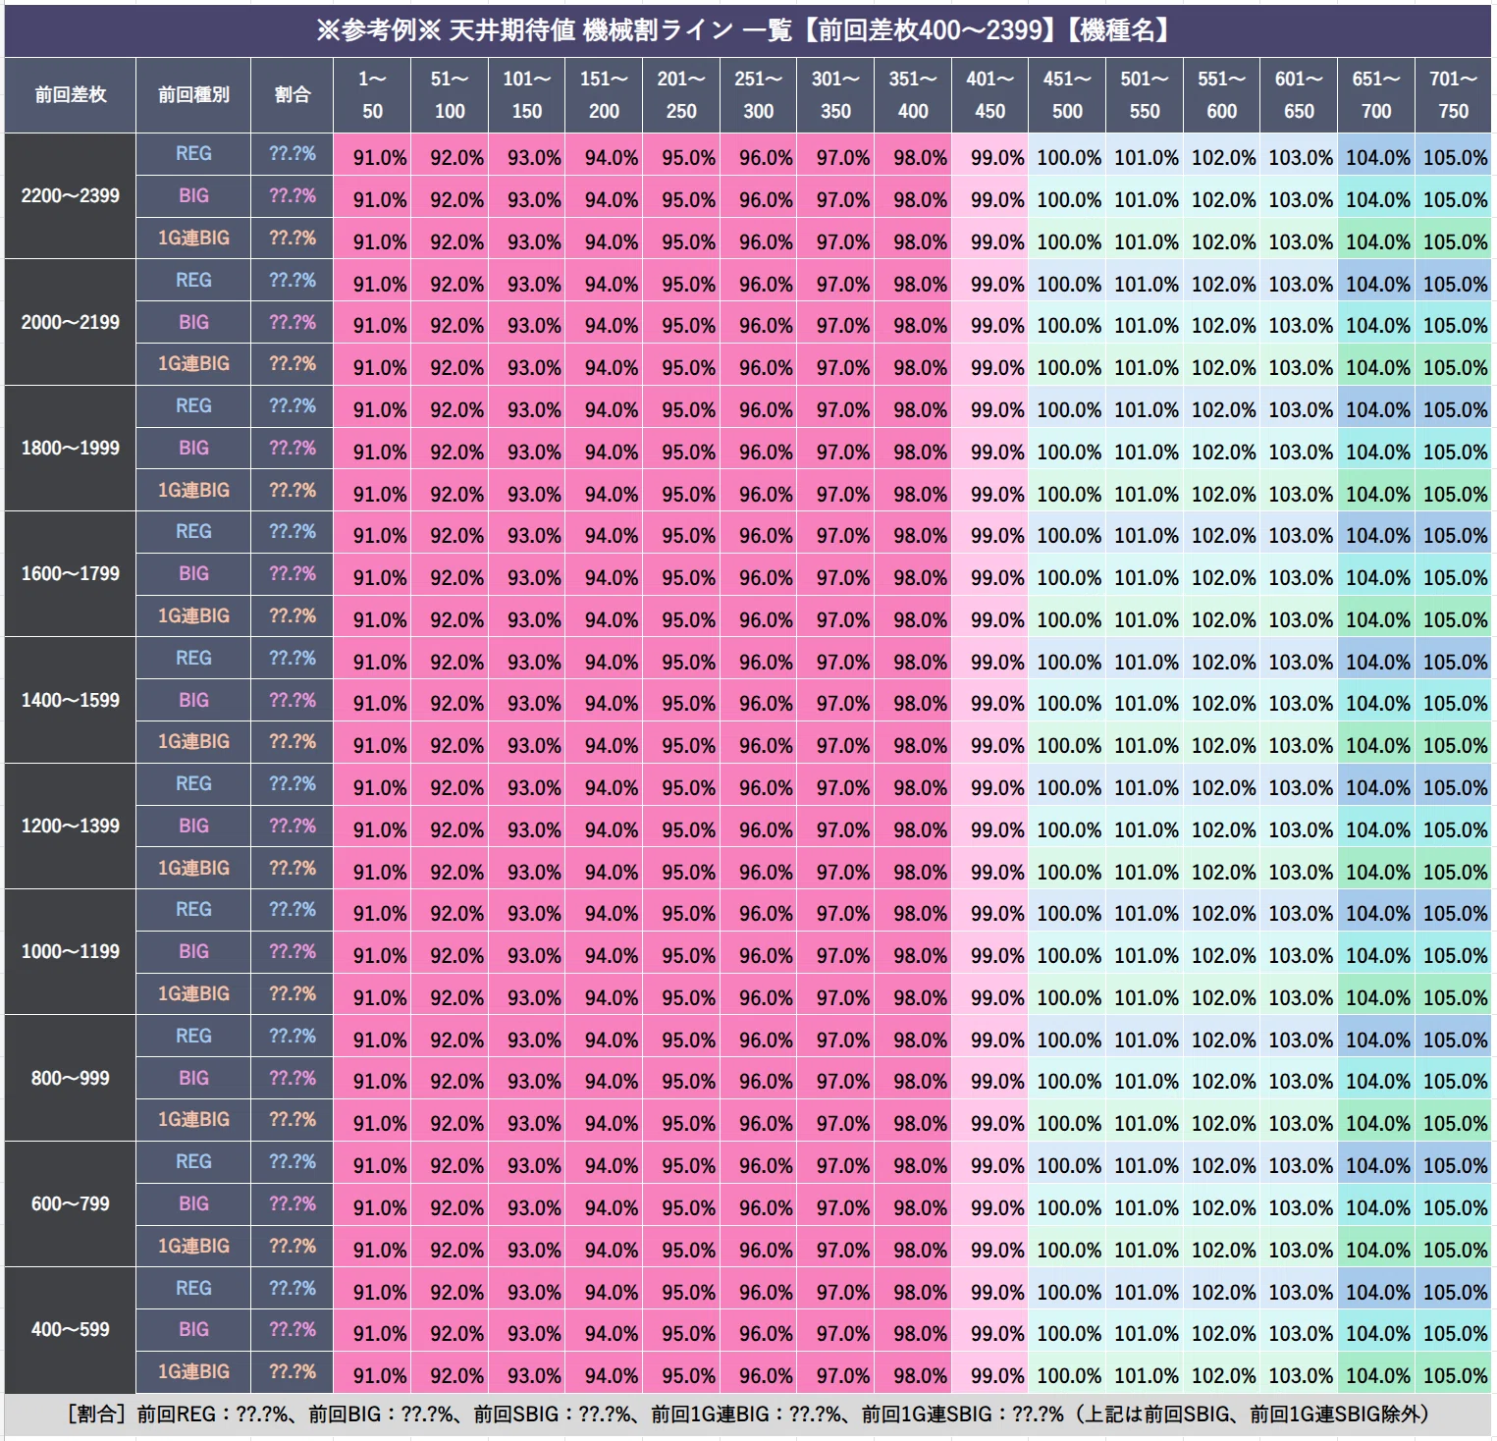Viewport: 1497px width, 1441px height.
Task: Click BIG in the 400~599 group
Action: [193, 1329]
